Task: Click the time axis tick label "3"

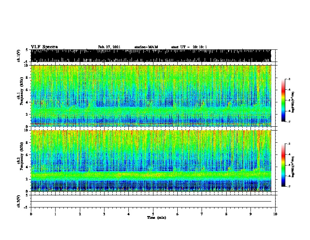Action: (x=104, y=214)
